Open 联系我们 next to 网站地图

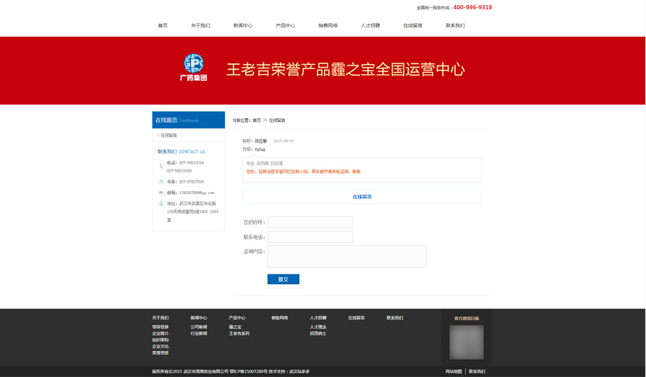[x=477, y=372]
